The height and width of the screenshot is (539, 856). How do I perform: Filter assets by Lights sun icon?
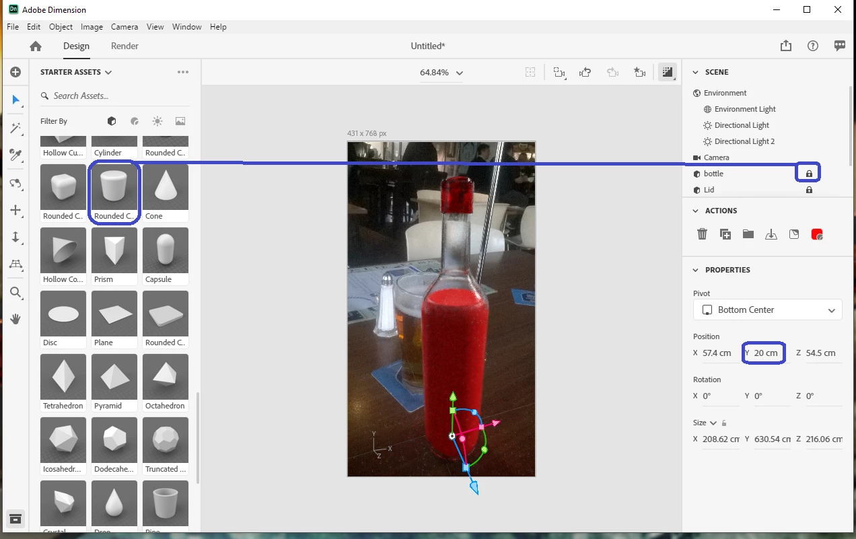tap(157, 121)
